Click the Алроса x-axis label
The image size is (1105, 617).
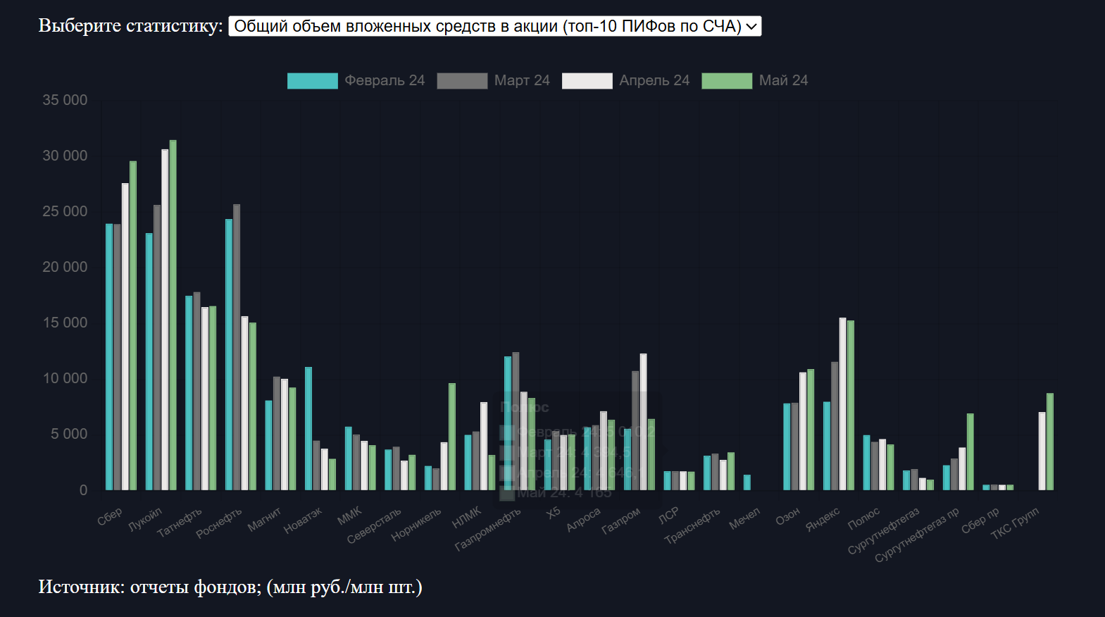point(583,520)
